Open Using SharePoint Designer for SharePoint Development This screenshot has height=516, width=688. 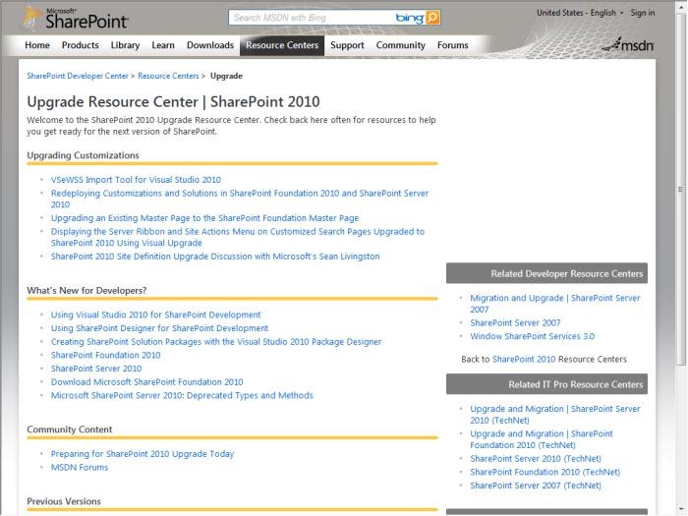tap(159, 328)
